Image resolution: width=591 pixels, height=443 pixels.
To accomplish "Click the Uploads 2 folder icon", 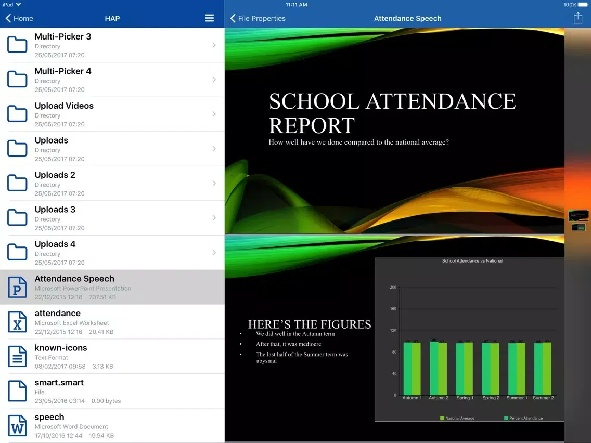I will (x=17, y=184).
